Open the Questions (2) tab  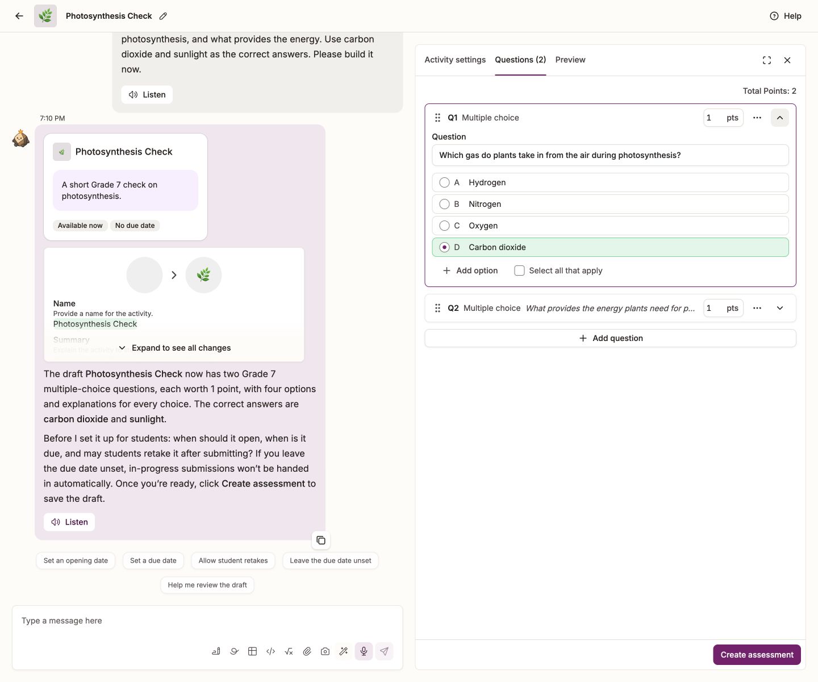click(x=520, y=60)
